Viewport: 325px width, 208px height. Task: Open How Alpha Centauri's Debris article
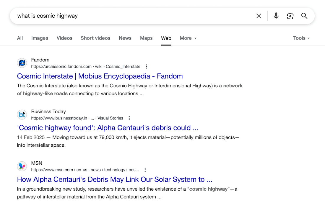click(115, 179)
